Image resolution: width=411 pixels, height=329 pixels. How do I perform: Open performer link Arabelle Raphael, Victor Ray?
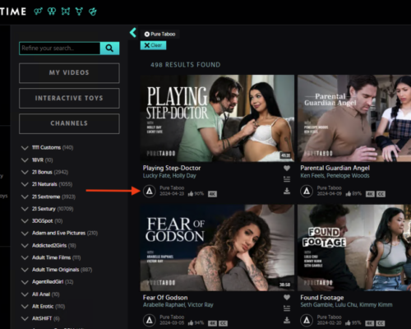pyautogui.click(x=178, y=305)
